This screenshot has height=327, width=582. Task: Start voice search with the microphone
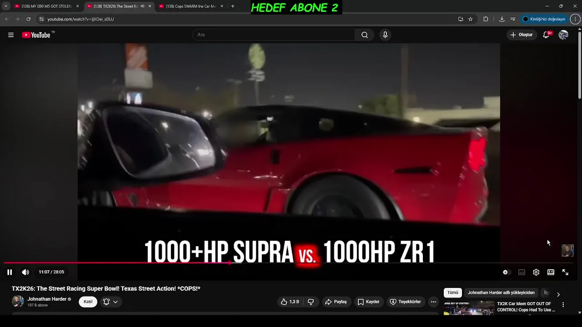pyautogui.click(x=385, y=35)
